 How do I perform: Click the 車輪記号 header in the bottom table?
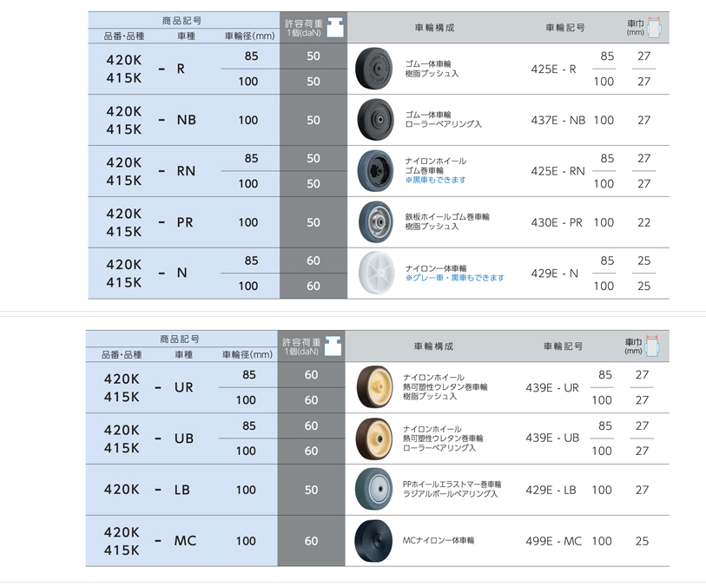564,346
